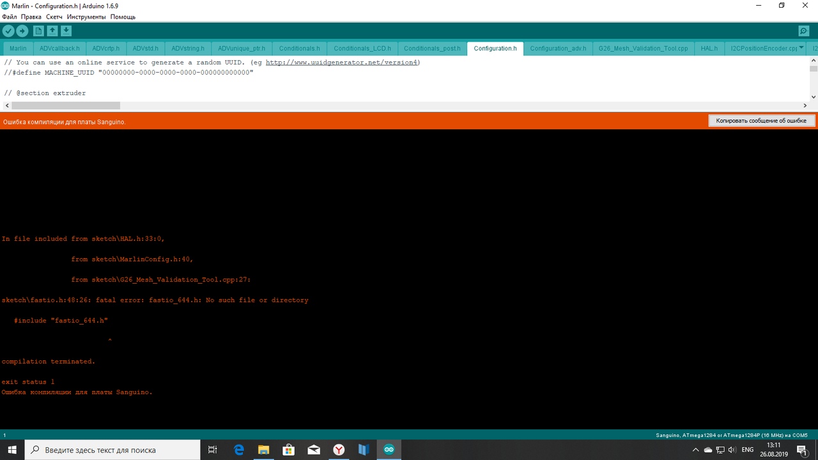
Task: Click the editor vertical scrollbar down arrow
Action: 814,97
